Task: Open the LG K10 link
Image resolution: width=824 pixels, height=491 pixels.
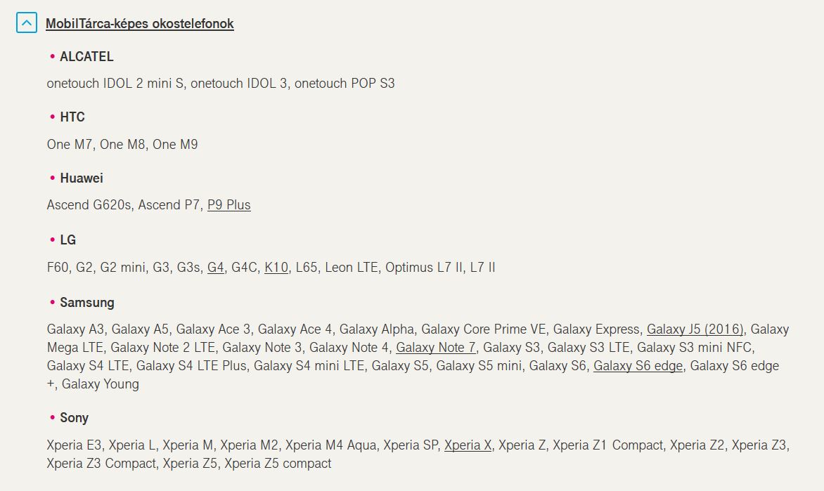Action: (276, 268)
